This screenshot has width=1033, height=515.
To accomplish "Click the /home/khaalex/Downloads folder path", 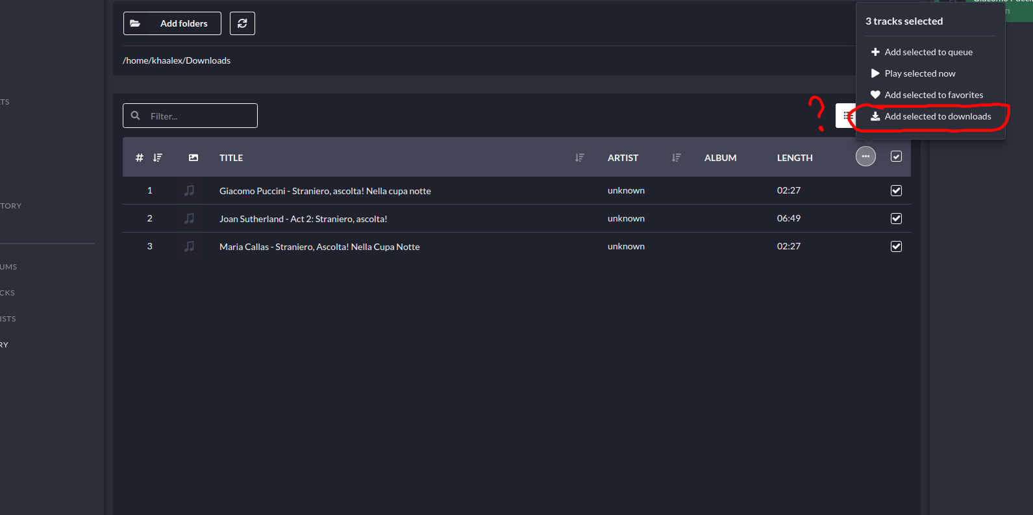I will tap(177, 60).
